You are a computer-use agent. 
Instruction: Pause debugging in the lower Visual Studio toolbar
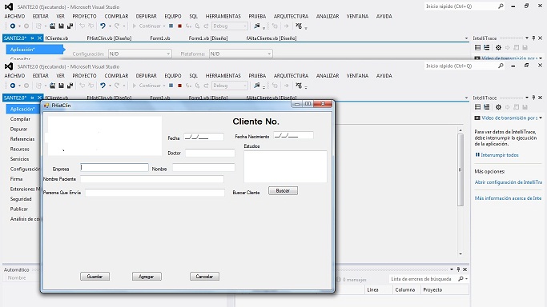(x=171, y=86)
